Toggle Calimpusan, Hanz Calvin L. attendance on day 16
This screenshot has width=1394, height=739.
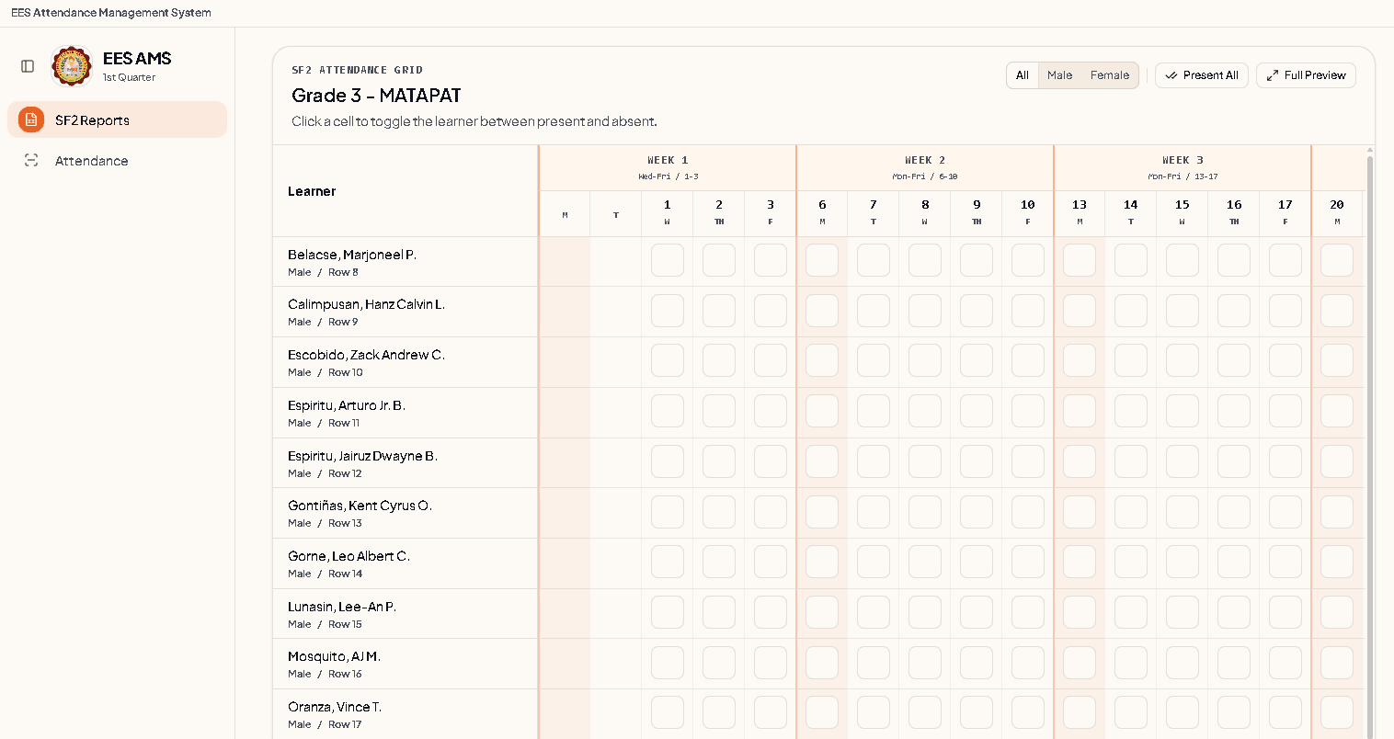click(x=1234, y=311)
